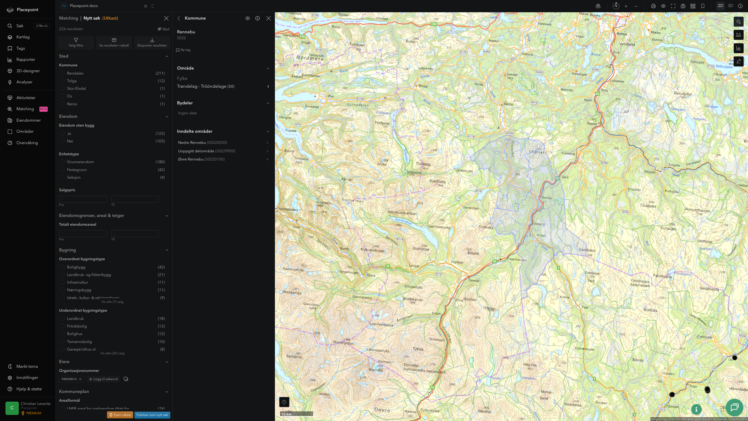The image size is (748, 421).
Task: Click Eksporter resultater button
Action: (x=152, y=42)
